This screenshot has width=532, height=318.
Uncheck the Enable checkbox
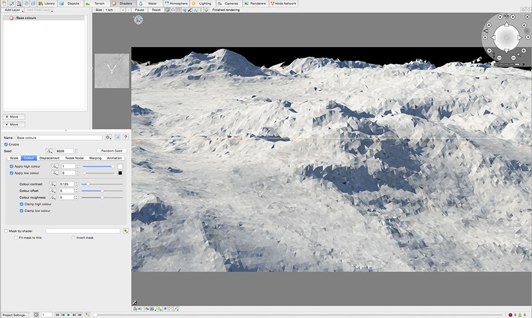pyautogui.click(x=6, y=144)
